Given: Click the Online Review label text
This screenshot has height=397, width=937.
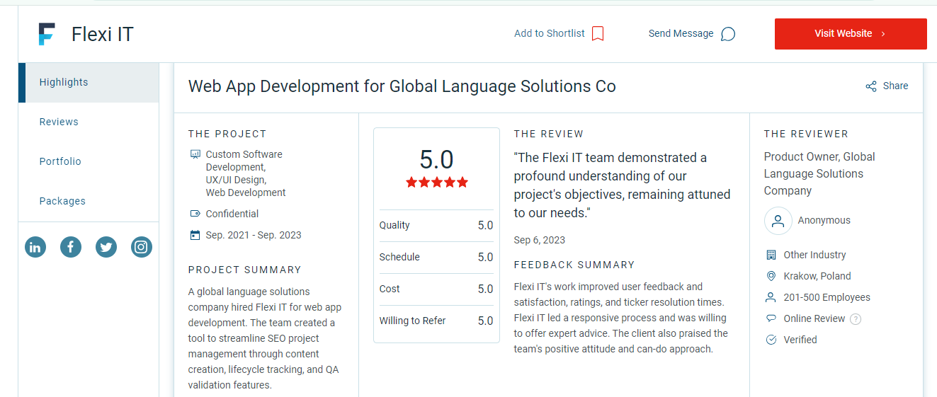Looking at the screenshot, I should [814, 318].
